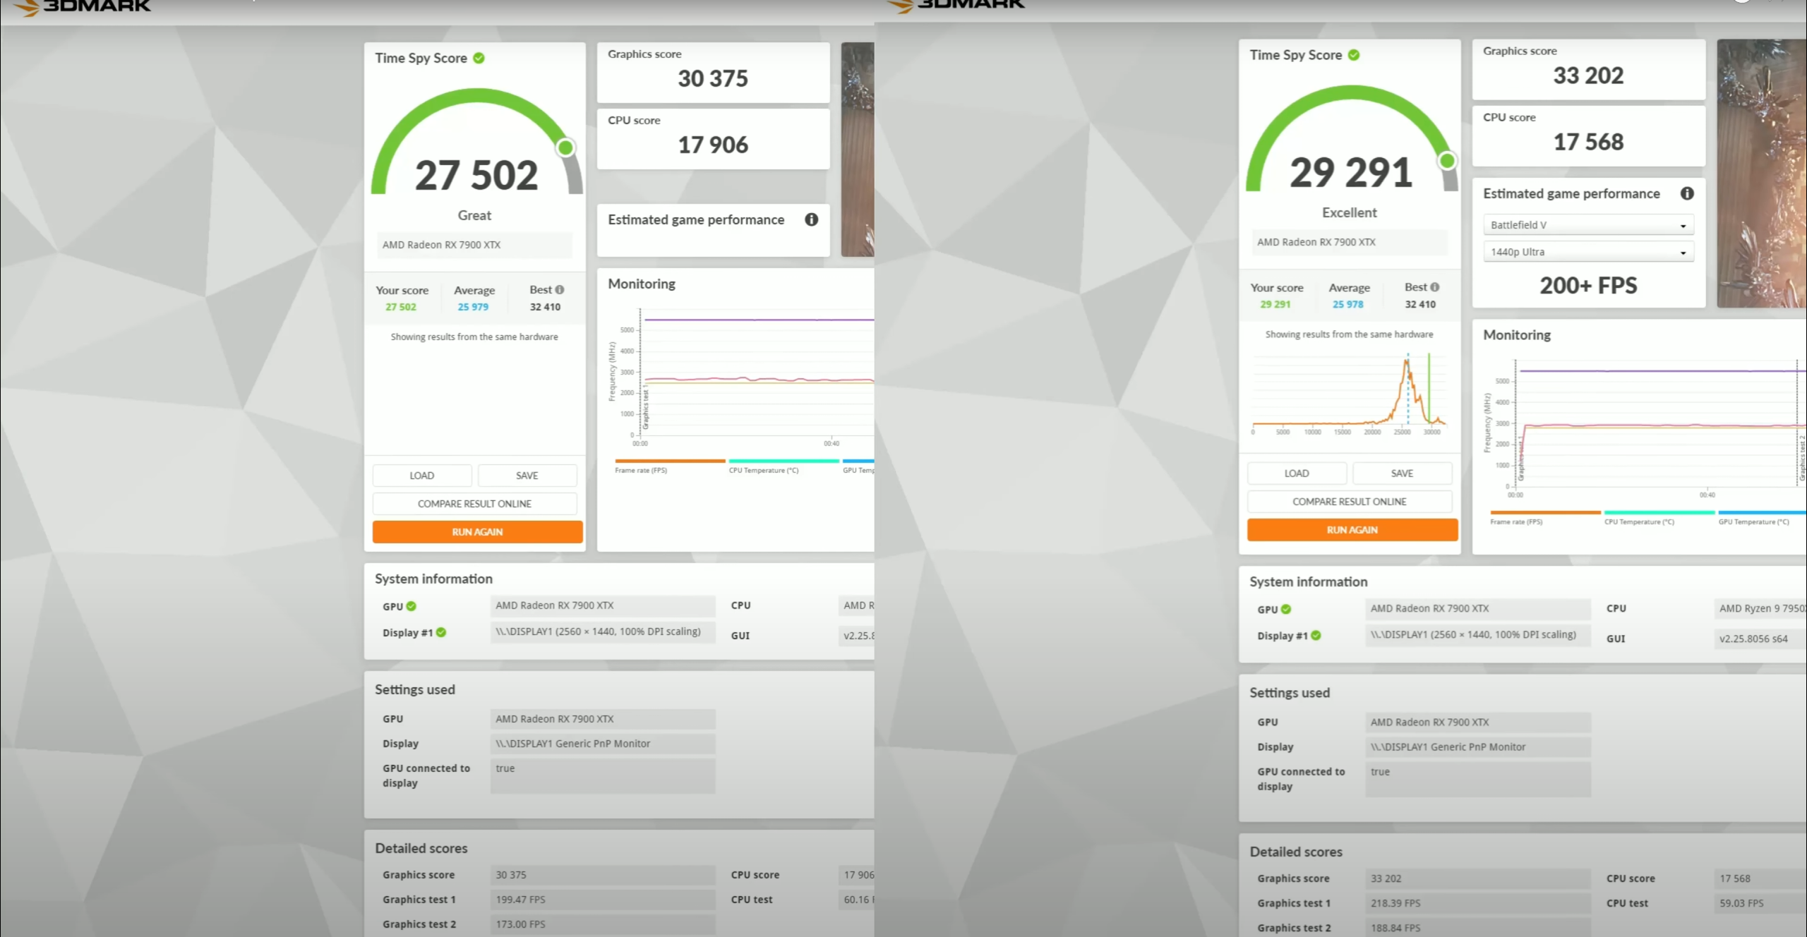The width and height of the screenshot is (1807, 937).
Task: Click the 29 291 score gauge indicator dot
Action: click(1448, 161)
